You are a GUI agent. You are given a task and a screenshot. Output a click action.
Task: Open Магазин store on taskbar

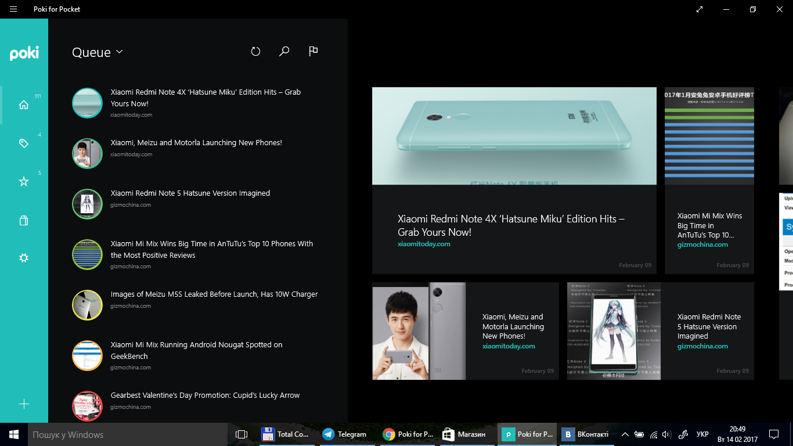pyautogui.click(x=467, y=434)
